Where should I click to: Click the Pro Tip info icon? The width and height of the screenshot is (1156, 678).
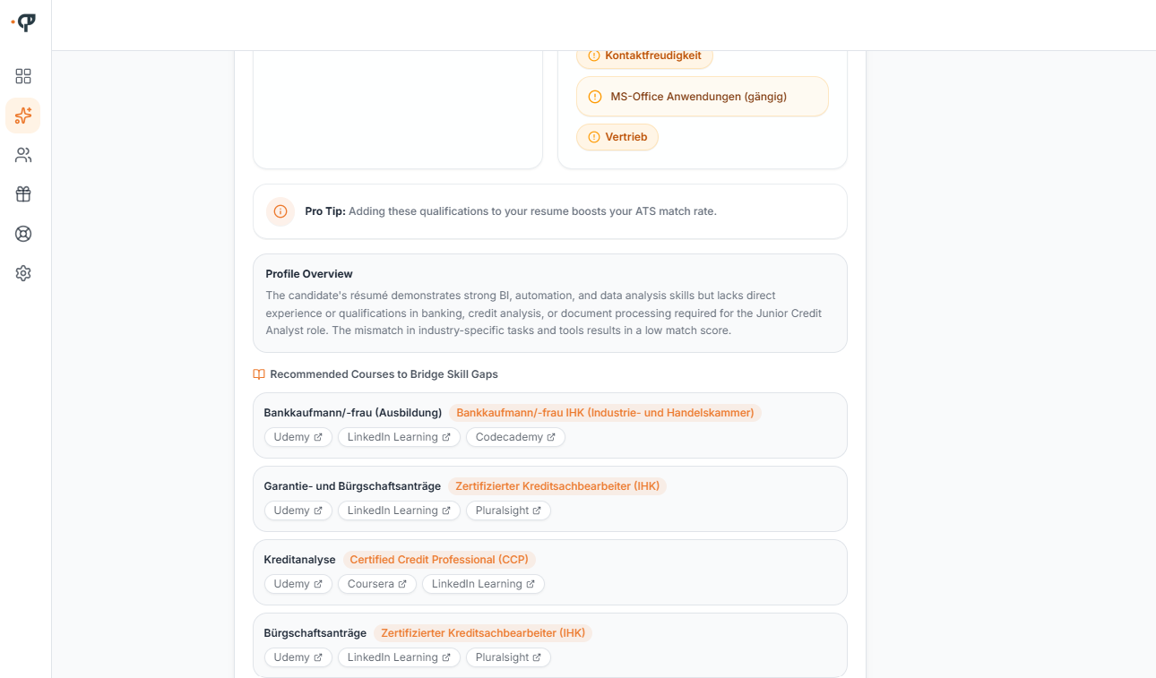280,211
